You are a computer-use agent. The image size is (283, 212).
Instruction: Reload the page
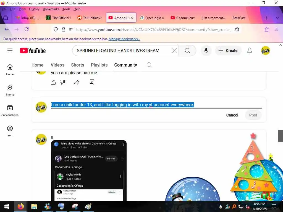point(27,29)
